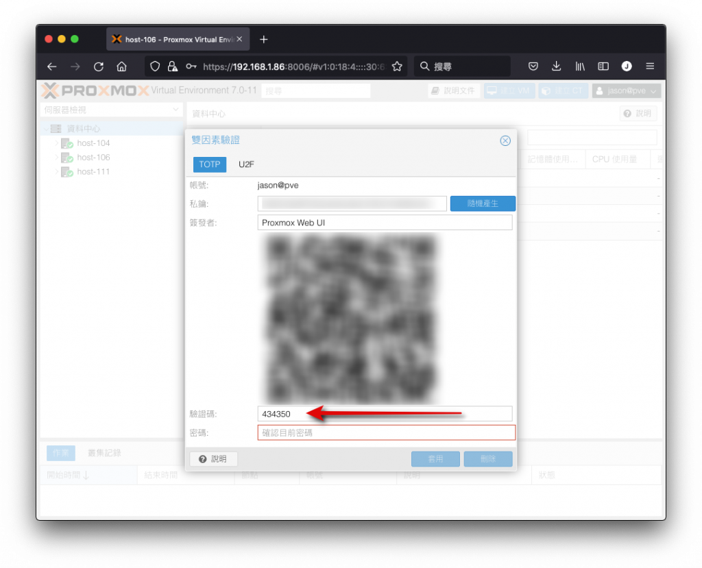Show site security lock info
This screenshot has height=568, width=702.
172,66
